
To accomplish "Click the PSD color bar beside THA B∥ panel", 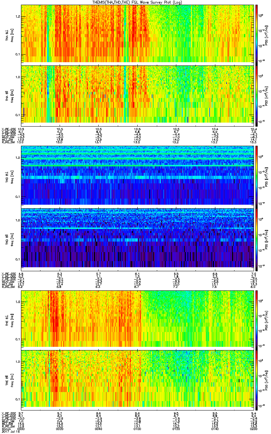I will 257,94.
